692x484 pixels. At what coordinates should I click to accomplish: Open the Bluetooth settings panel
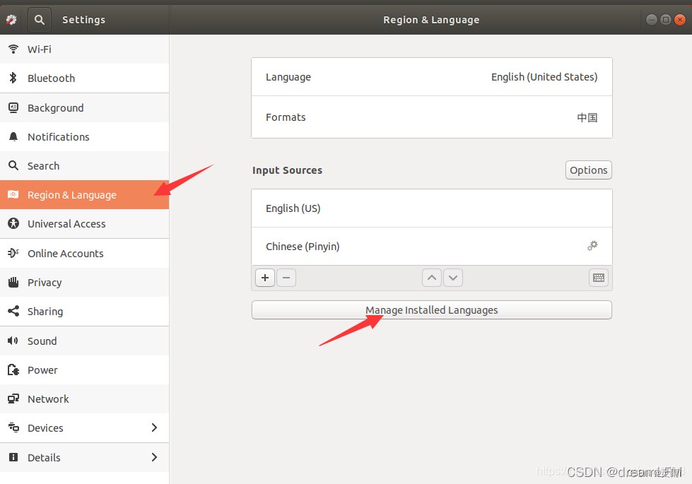tap(84, 78)
